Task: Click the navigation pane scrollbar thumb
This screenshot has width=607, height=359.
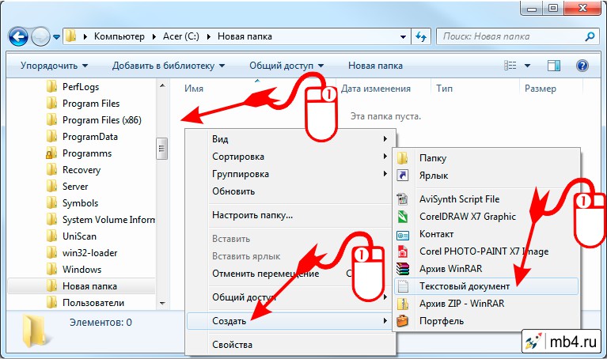Action: tap(161, 148)
